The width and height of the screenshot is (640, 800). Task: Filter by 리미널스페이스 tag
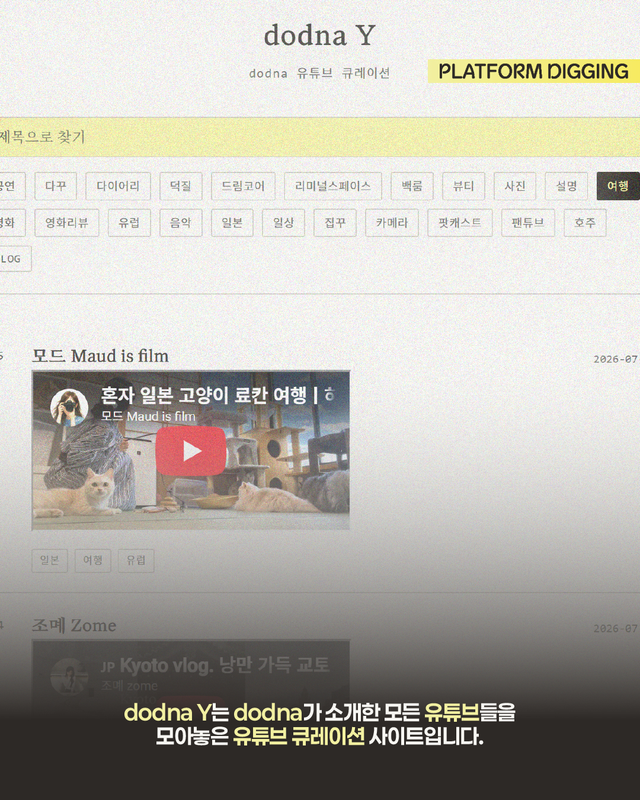coord(333,186)
